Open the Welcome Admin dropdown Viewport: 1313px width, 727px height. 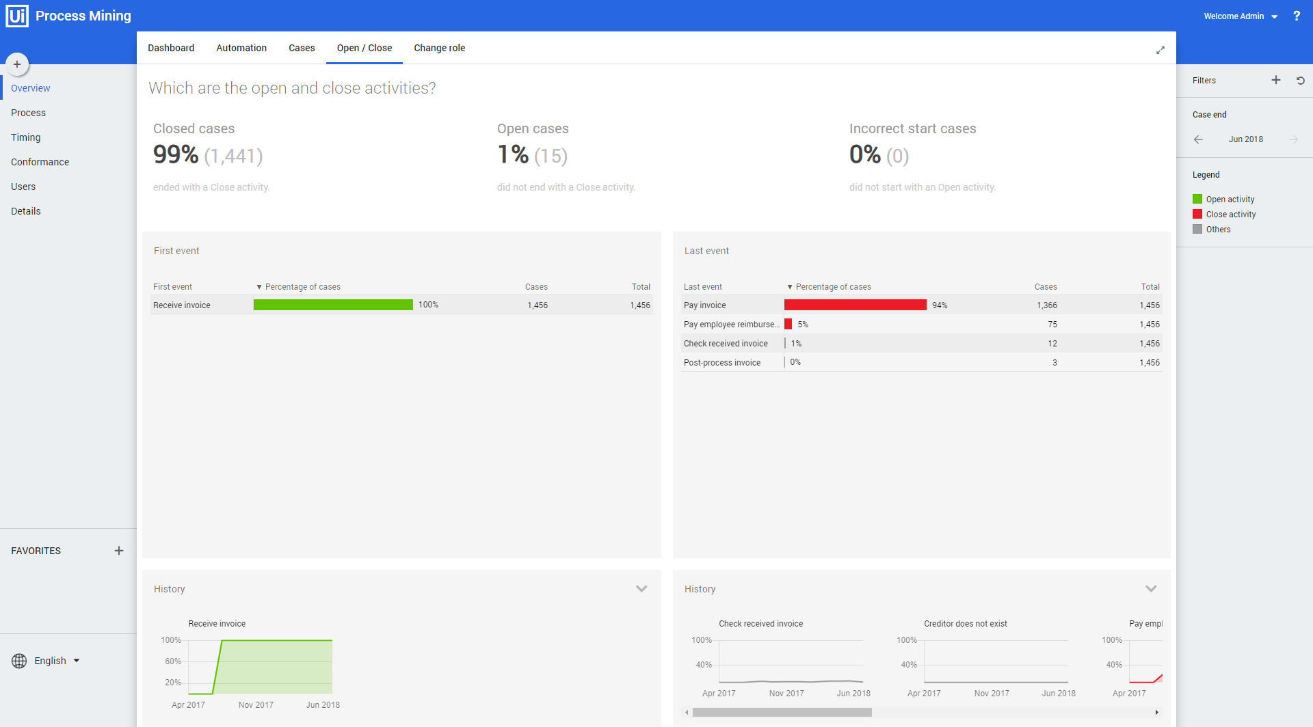pyautogui.click(x=1241, y=16)
